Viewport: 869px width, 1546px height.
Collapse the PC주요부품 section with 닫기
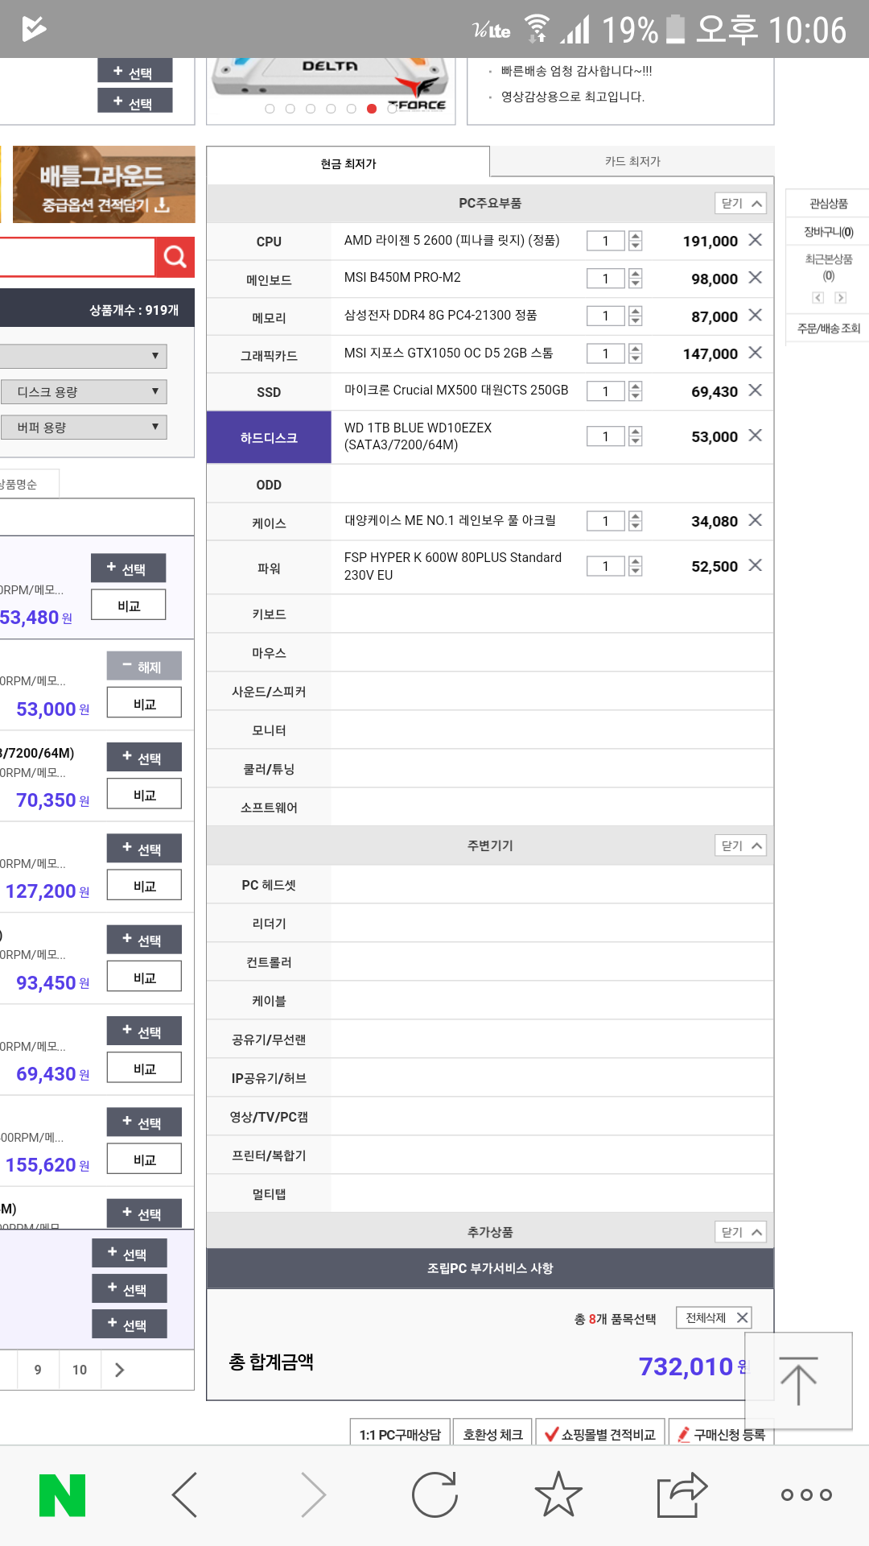(x=740, y=204)
